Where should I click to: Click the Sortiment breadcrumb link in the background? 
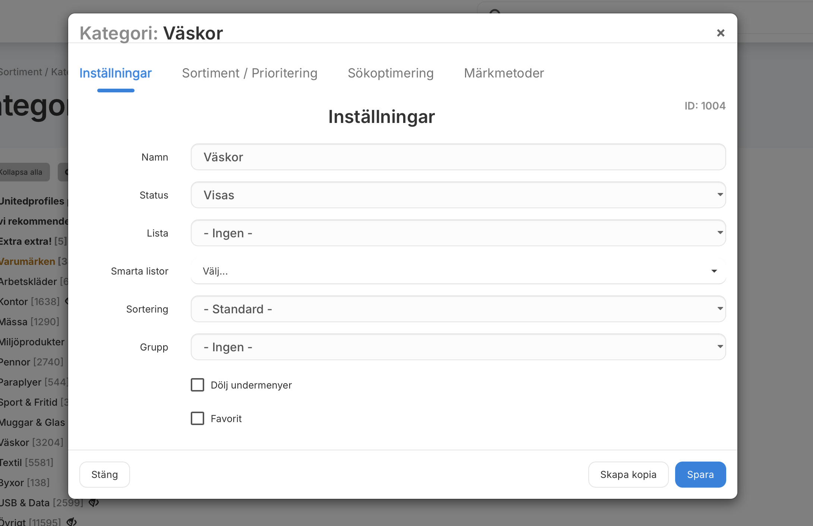click(21, 72)
